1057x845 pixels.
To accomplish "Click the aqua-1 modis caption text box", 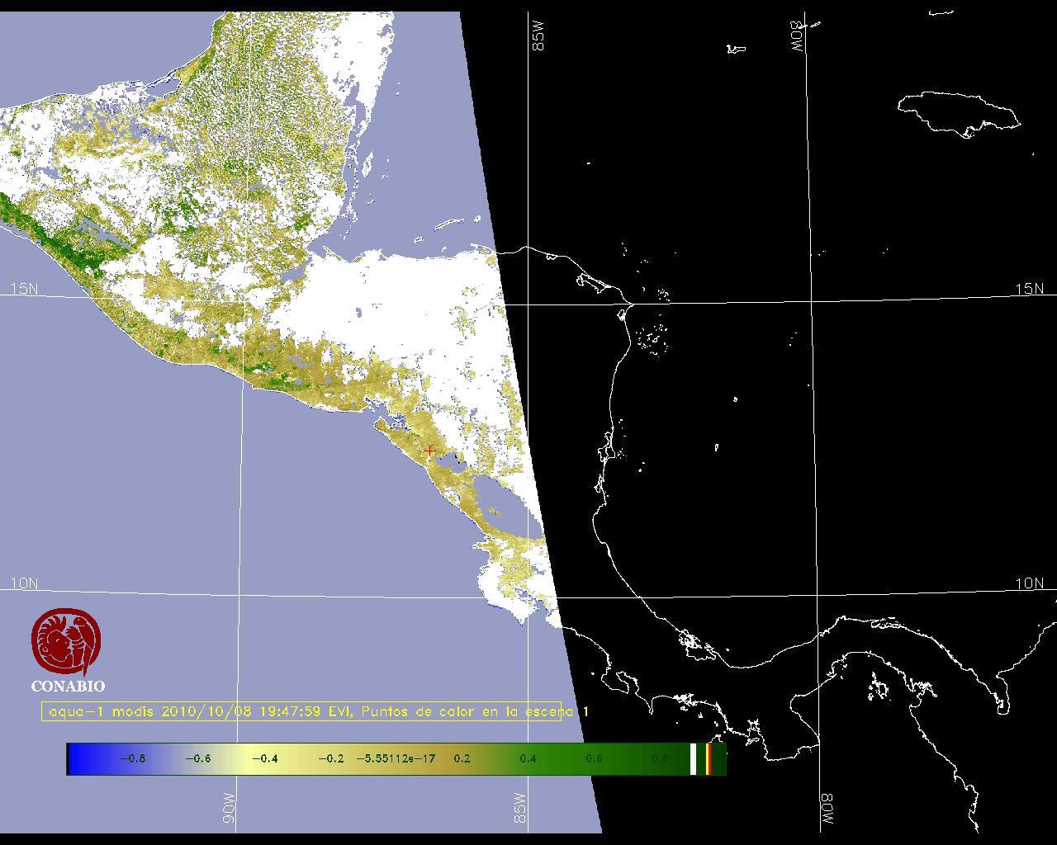I will click(301, 711).
